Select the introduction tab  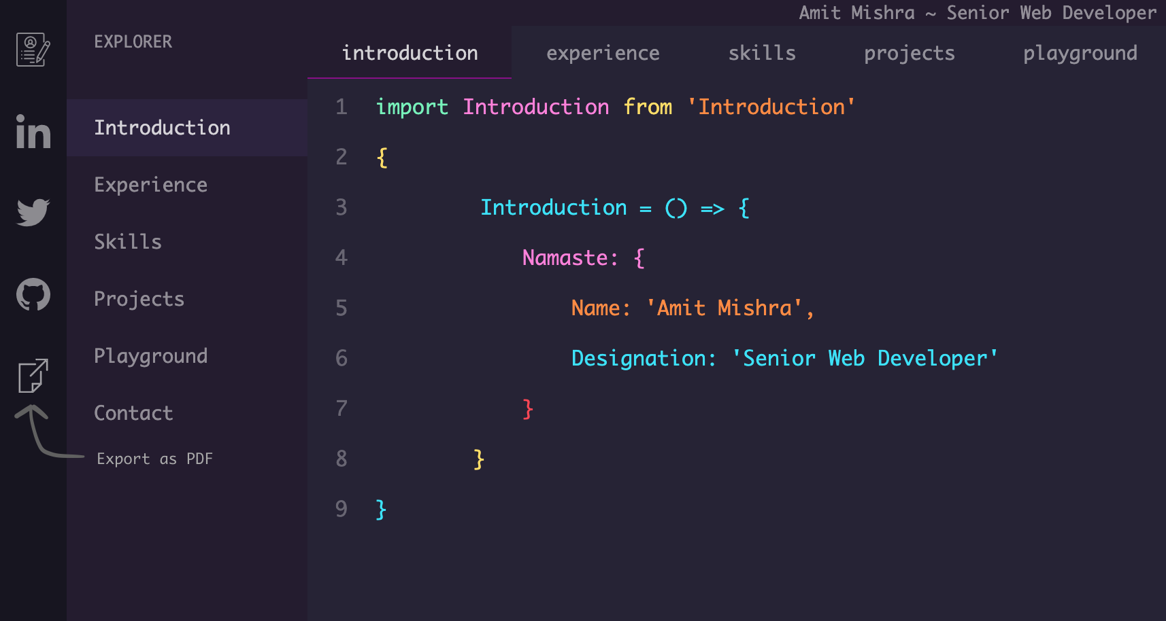pyautogui.click(x=410, y=53)
